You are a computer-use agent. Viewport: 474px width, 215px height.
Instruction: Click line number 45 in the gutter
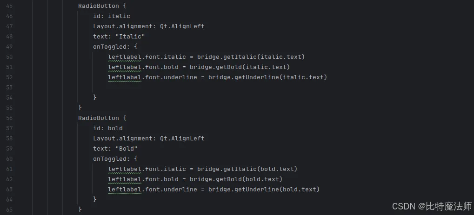pos(9,6)
